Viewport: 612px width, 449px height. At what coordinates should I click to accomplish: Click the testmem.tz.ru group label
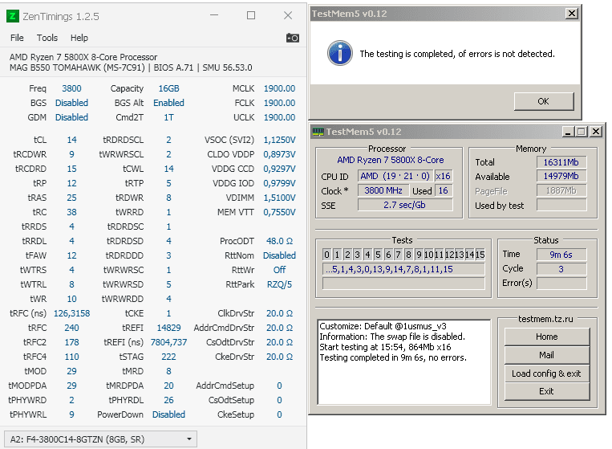point(545,319)
